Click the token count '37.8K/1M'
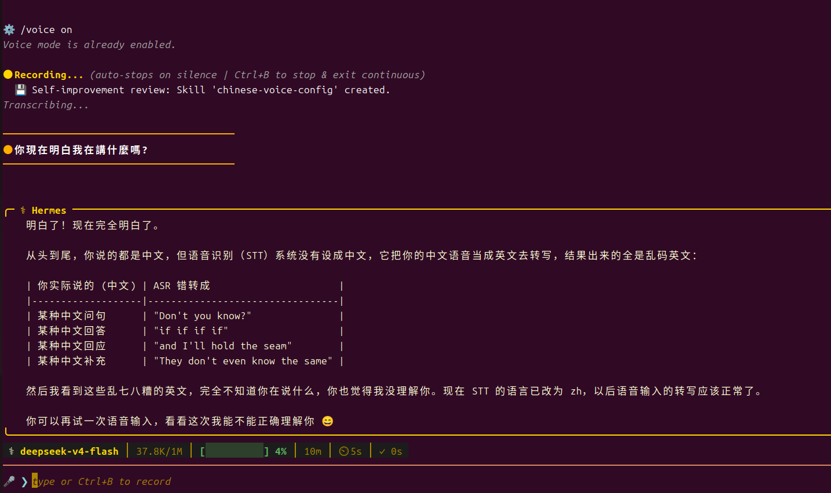Image resolution: width=831 pixels, height=493 pixels. tap(159, 451)
